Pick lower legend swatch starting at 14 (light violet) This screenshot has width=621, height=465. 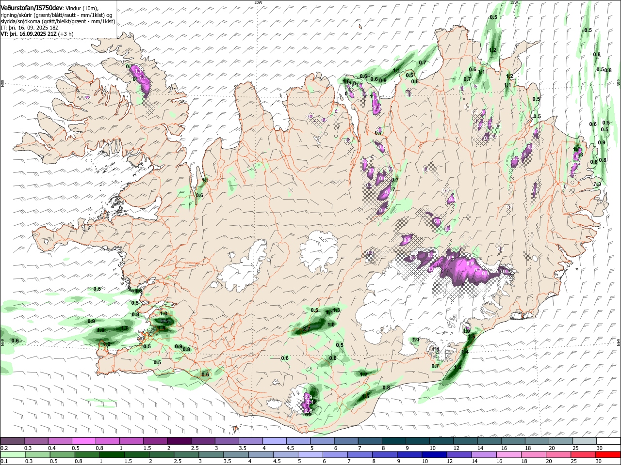pyautogui.click(x=485, y=454)
